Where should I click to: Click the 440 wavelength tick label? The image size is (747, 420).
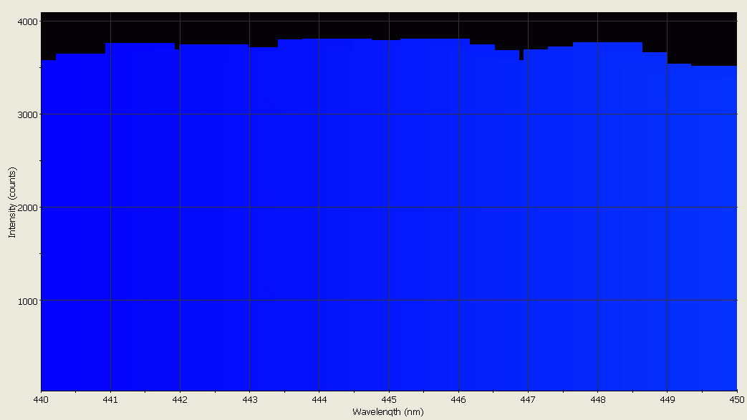click(x=41, y=401)
